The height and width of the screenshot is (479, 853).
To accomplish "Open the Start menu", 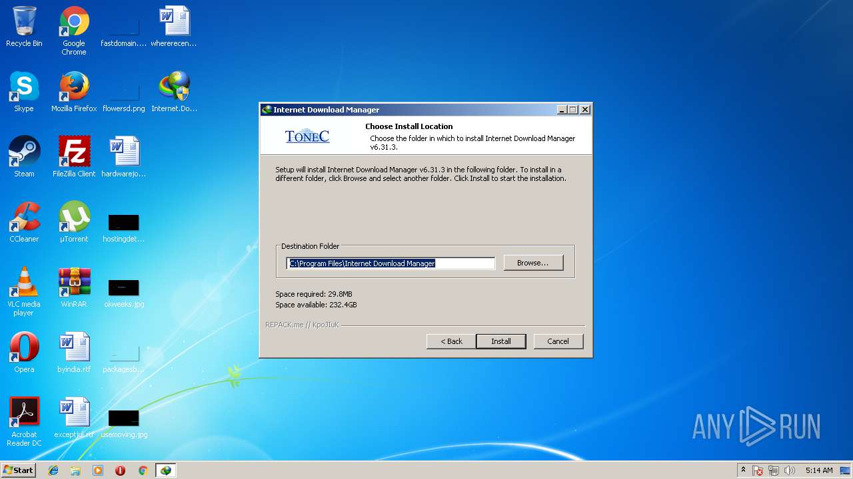I will click(18, 470).
